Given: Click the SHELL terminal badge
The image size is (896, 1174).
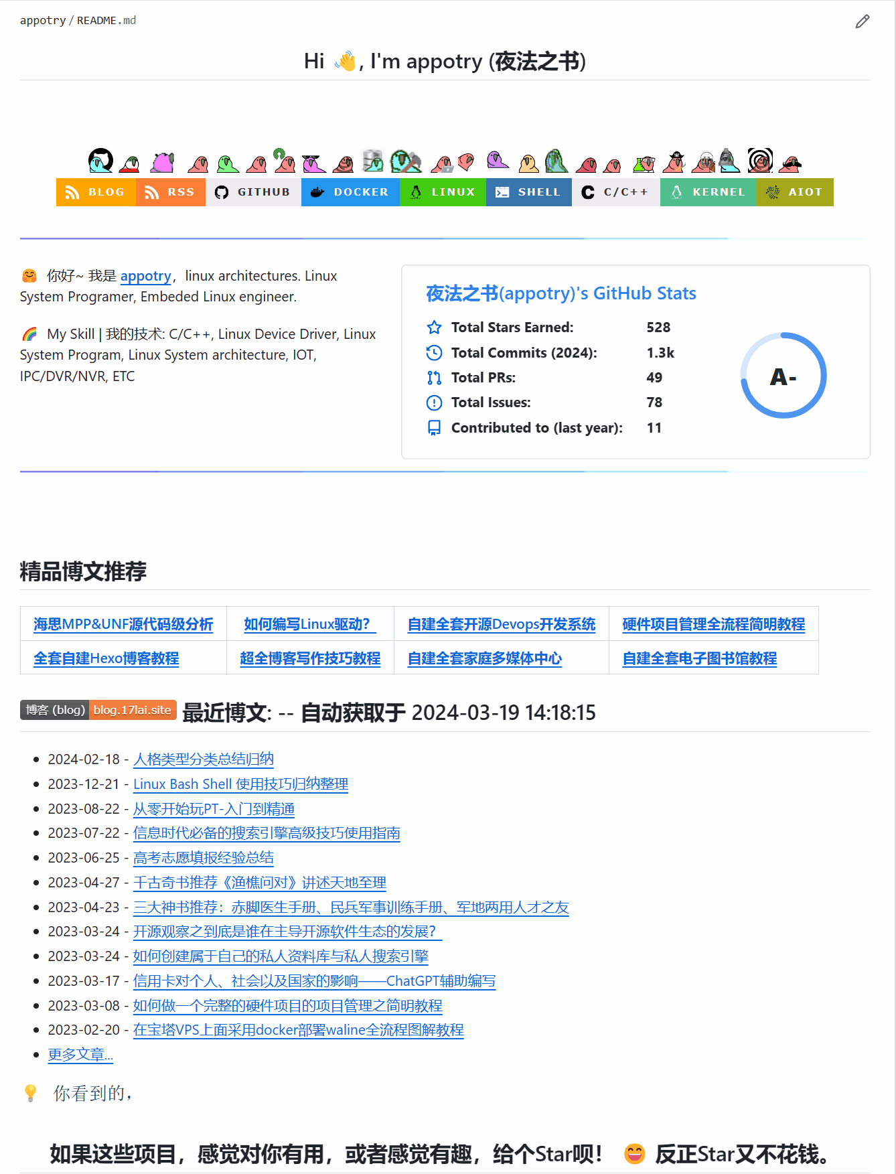Looking at the screenshot, I should tap(528, 192).
